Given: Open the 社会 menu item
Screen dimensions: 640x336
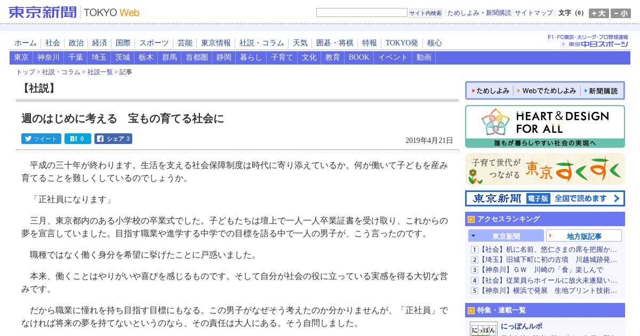Looking at the screenshot, I should pyautogui.click(x=53, y=43).
